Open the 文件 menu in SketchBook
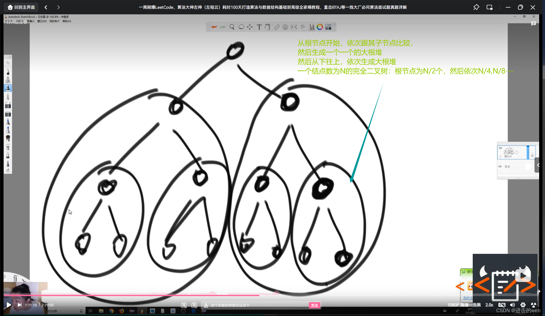The image size is (545, 316). click(x=8, y=21)
